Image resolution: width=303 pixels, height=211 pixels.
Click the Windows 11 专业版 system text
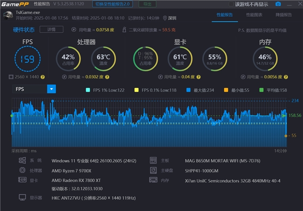(94, 161)
